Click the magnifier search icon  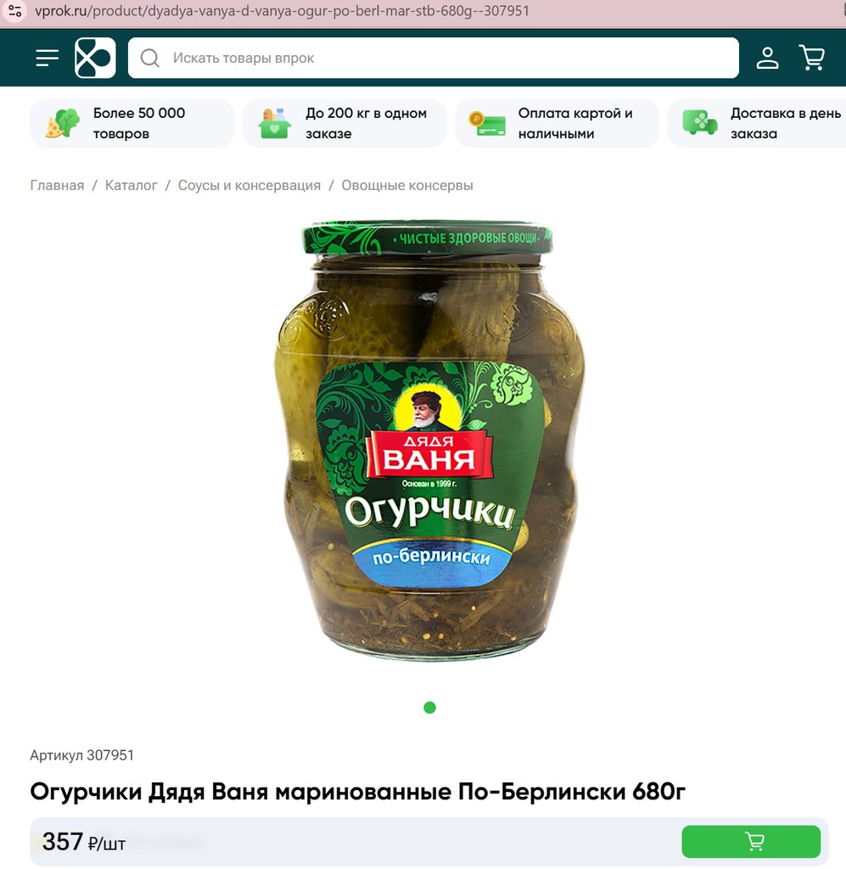(149, 58)
